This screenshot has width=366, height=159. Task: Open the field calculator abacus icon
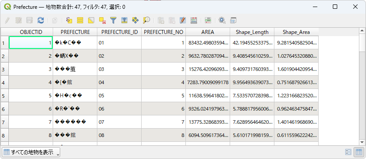(x=194, y=20)
